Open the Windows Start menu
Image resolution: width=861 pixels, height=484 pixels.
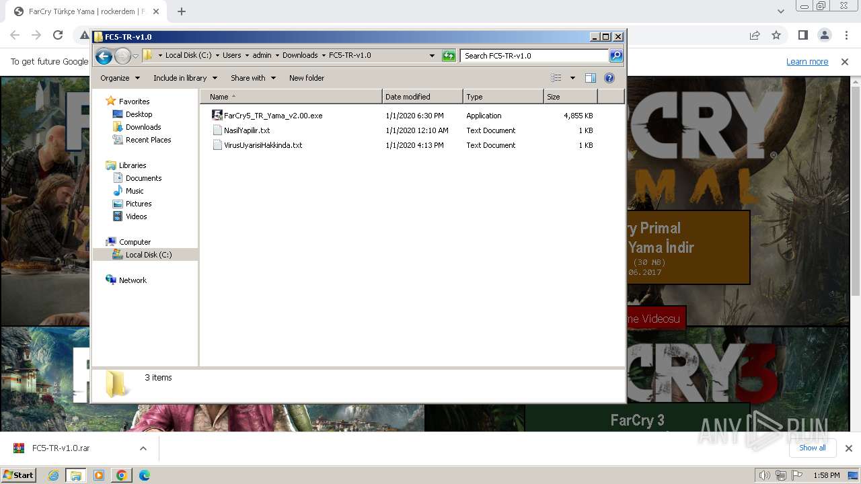tap(19, 475)
